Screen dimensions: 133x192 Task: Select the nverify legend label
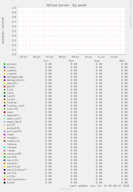(x=13, y=109)
